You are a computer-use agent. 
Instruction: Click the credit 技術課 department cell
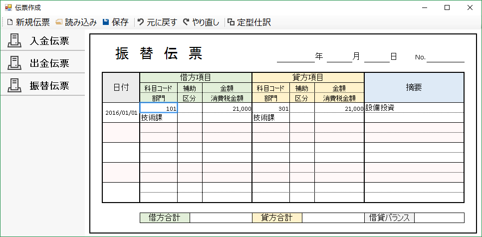click(x=270, y=118)
